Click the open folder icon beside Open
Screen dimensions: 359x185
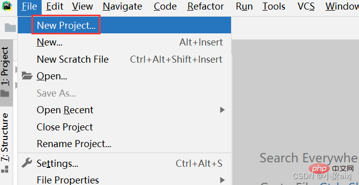27,76
